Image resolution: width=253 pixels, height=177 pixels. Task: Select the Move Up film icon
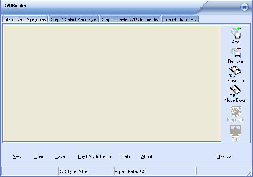[x=235, y=71]
